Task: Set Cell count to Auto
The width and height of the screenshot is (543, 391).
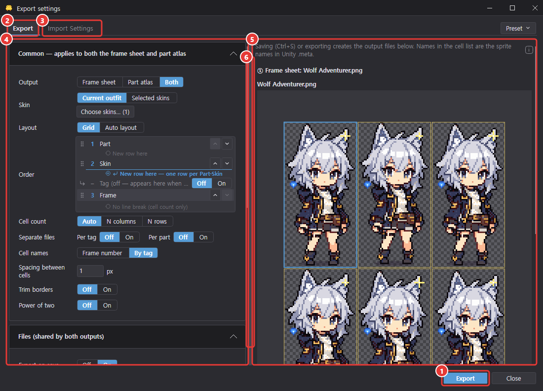Action: click(89, 221)
